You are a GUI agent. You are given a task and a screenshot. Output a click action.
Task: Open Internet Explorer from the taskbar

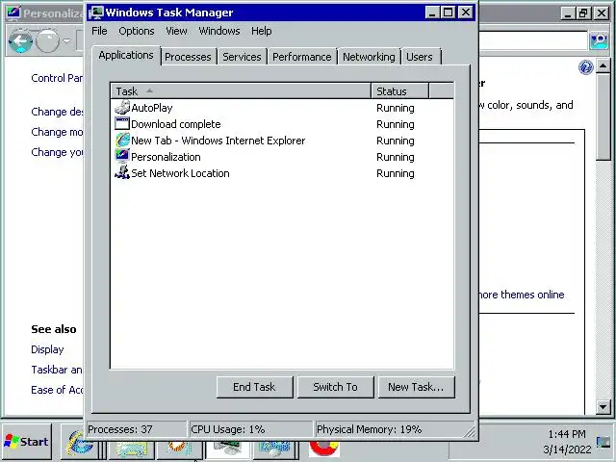coord(80,445)
